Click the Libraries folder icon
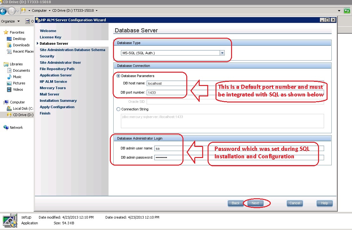352x230 pixels. click(x=6, y=64)
